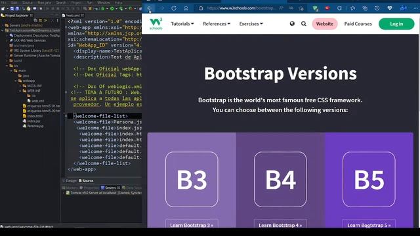Expand the Servers project node
Screen dimensions: 420x236
(x=3, y=26)
